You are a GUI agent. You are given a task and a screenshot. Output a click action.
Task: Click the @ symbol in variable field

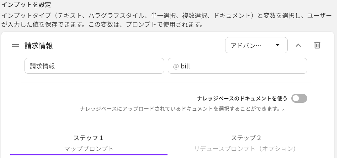pos(176,66)
